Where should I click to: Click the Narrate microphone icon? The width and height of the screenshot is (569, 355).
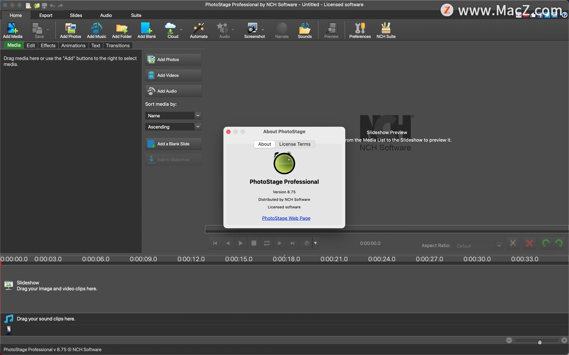(282, 30)
